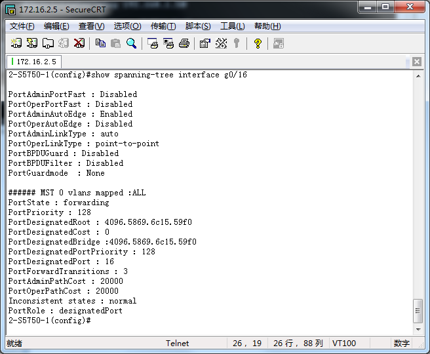Select the 172.16.2.5 session tab
430x354 pixels.
tap(34, 62)
